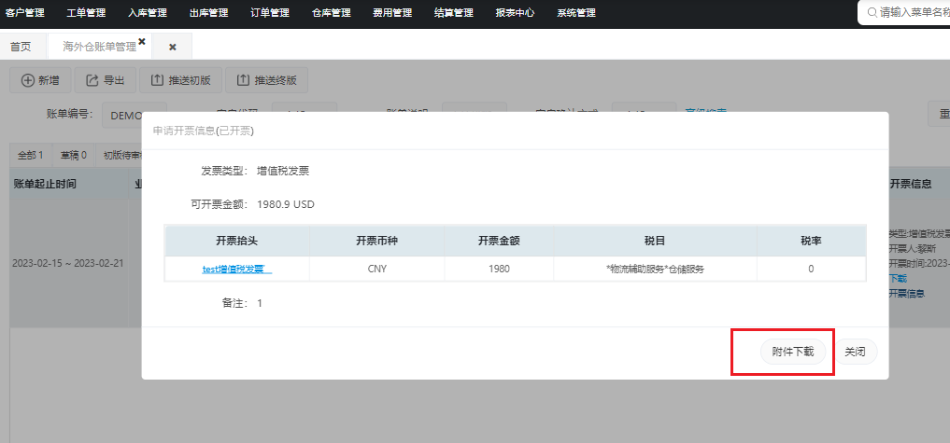Image resolution: width=950 pixels, height=443 pixels.
Task: Click the 导出 export icon
Action: [x=92, y=80]
